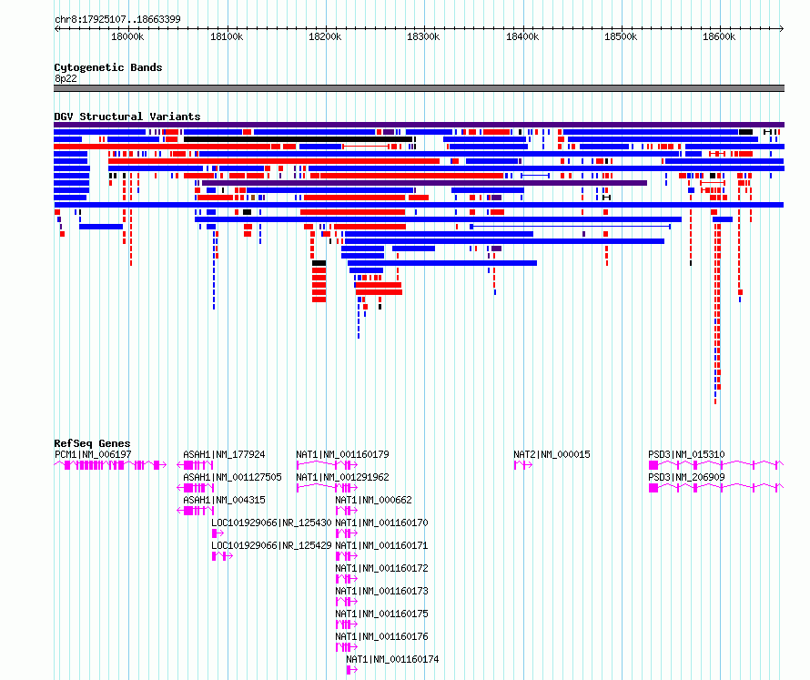This screenshot has height=680, width=810.
Task: Select the grey 8p22 cytoband bar
Action: pos(419,88)
